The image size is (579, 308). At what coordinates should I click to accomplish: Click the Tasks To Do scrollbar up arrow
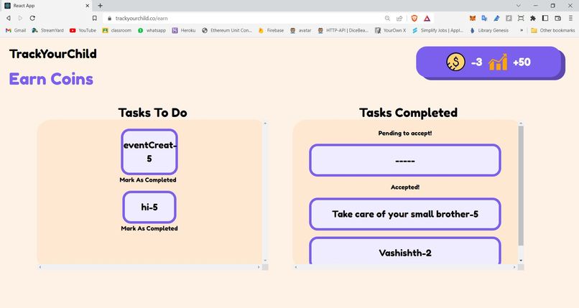(265, 123)
